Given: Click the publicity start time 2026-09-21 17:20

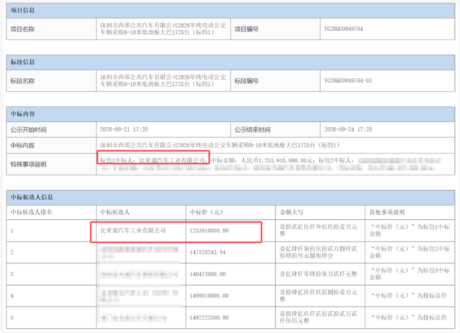Looking at the screenshot, I should click(x=124, y=129).
